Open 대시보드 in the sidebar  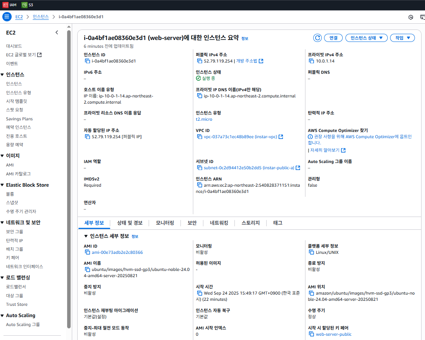[14, 46]
